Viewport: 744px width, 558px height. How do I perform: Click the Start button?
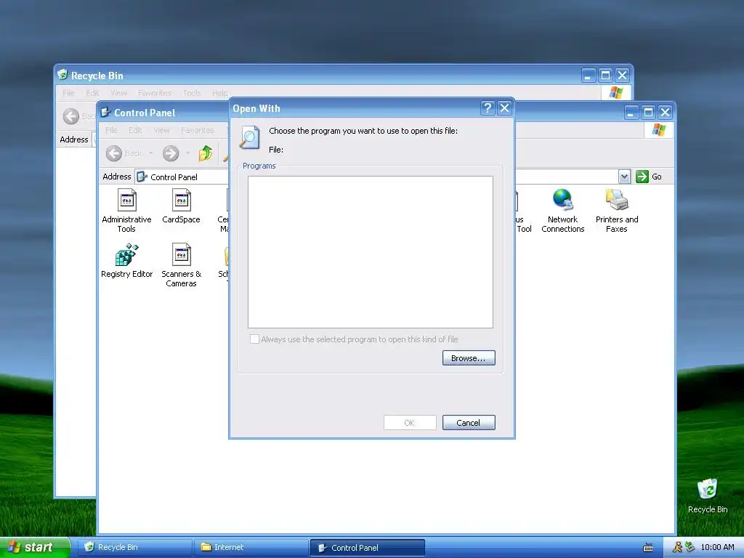coord(35,547)
